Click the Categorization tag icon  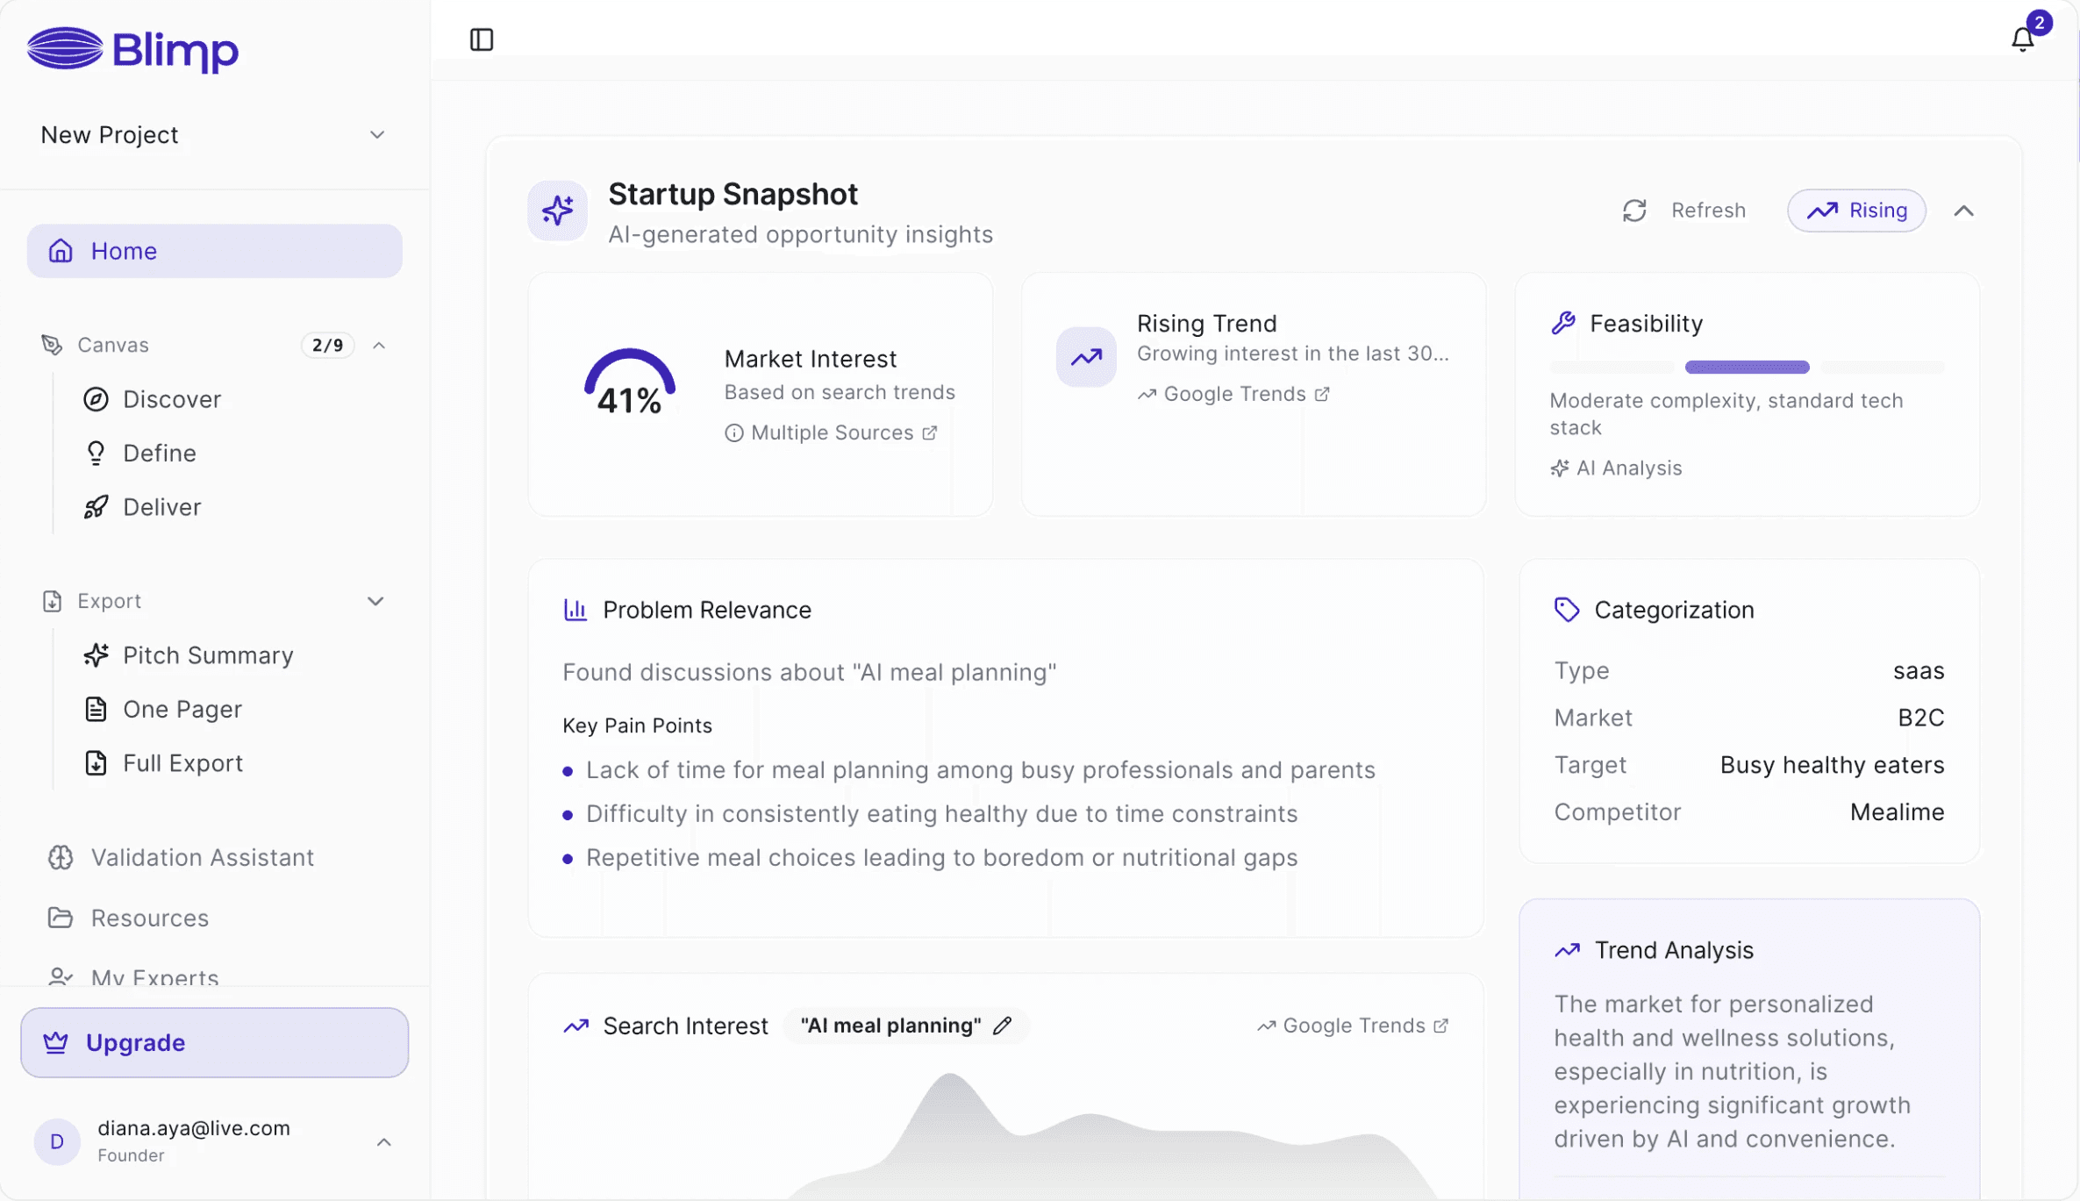click(x=1566, y=610)
